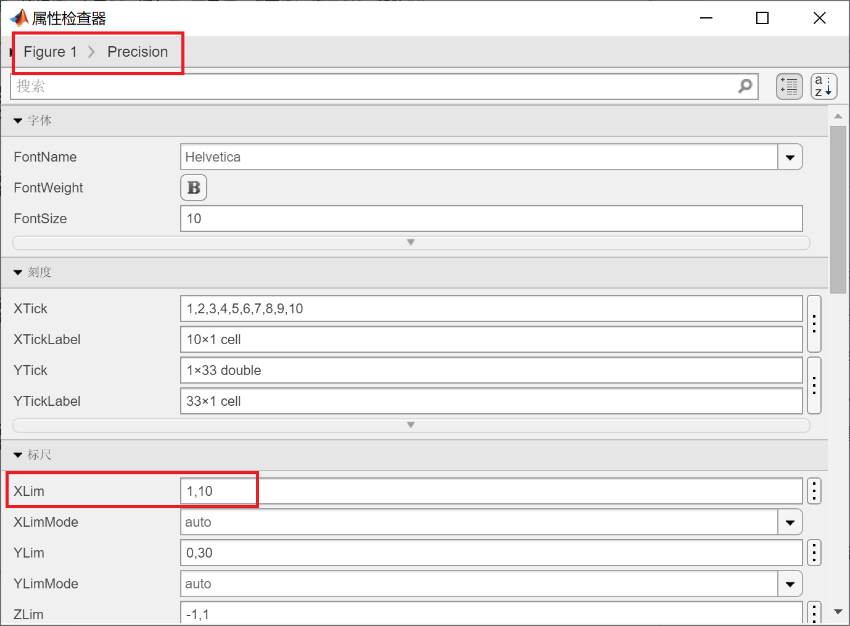Click the XTick value field
Screen dimensions: 850x626
click(x=492, y=308)
